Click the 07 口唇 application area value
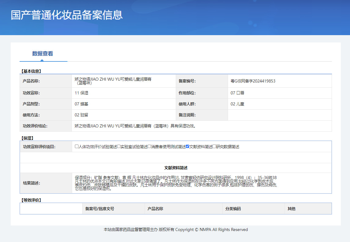 click(237, 93)
